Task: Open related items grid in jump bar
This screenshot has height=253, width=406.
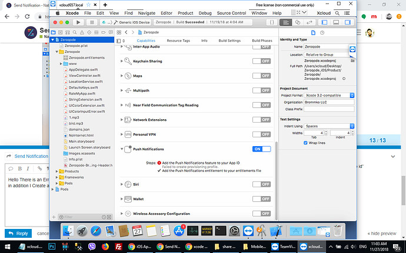Action: click(x=119, y=32)
